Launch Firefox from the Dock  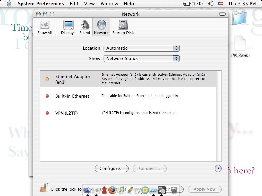point(112,190)
